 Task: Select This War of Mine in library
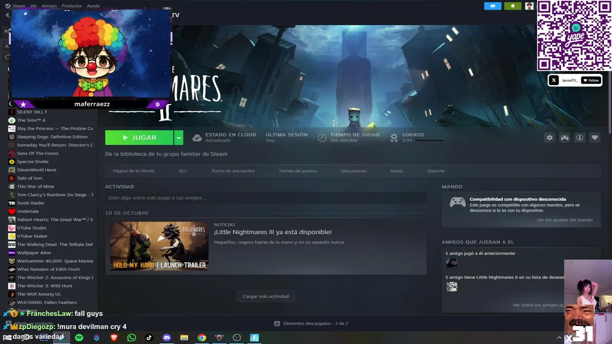35,186
